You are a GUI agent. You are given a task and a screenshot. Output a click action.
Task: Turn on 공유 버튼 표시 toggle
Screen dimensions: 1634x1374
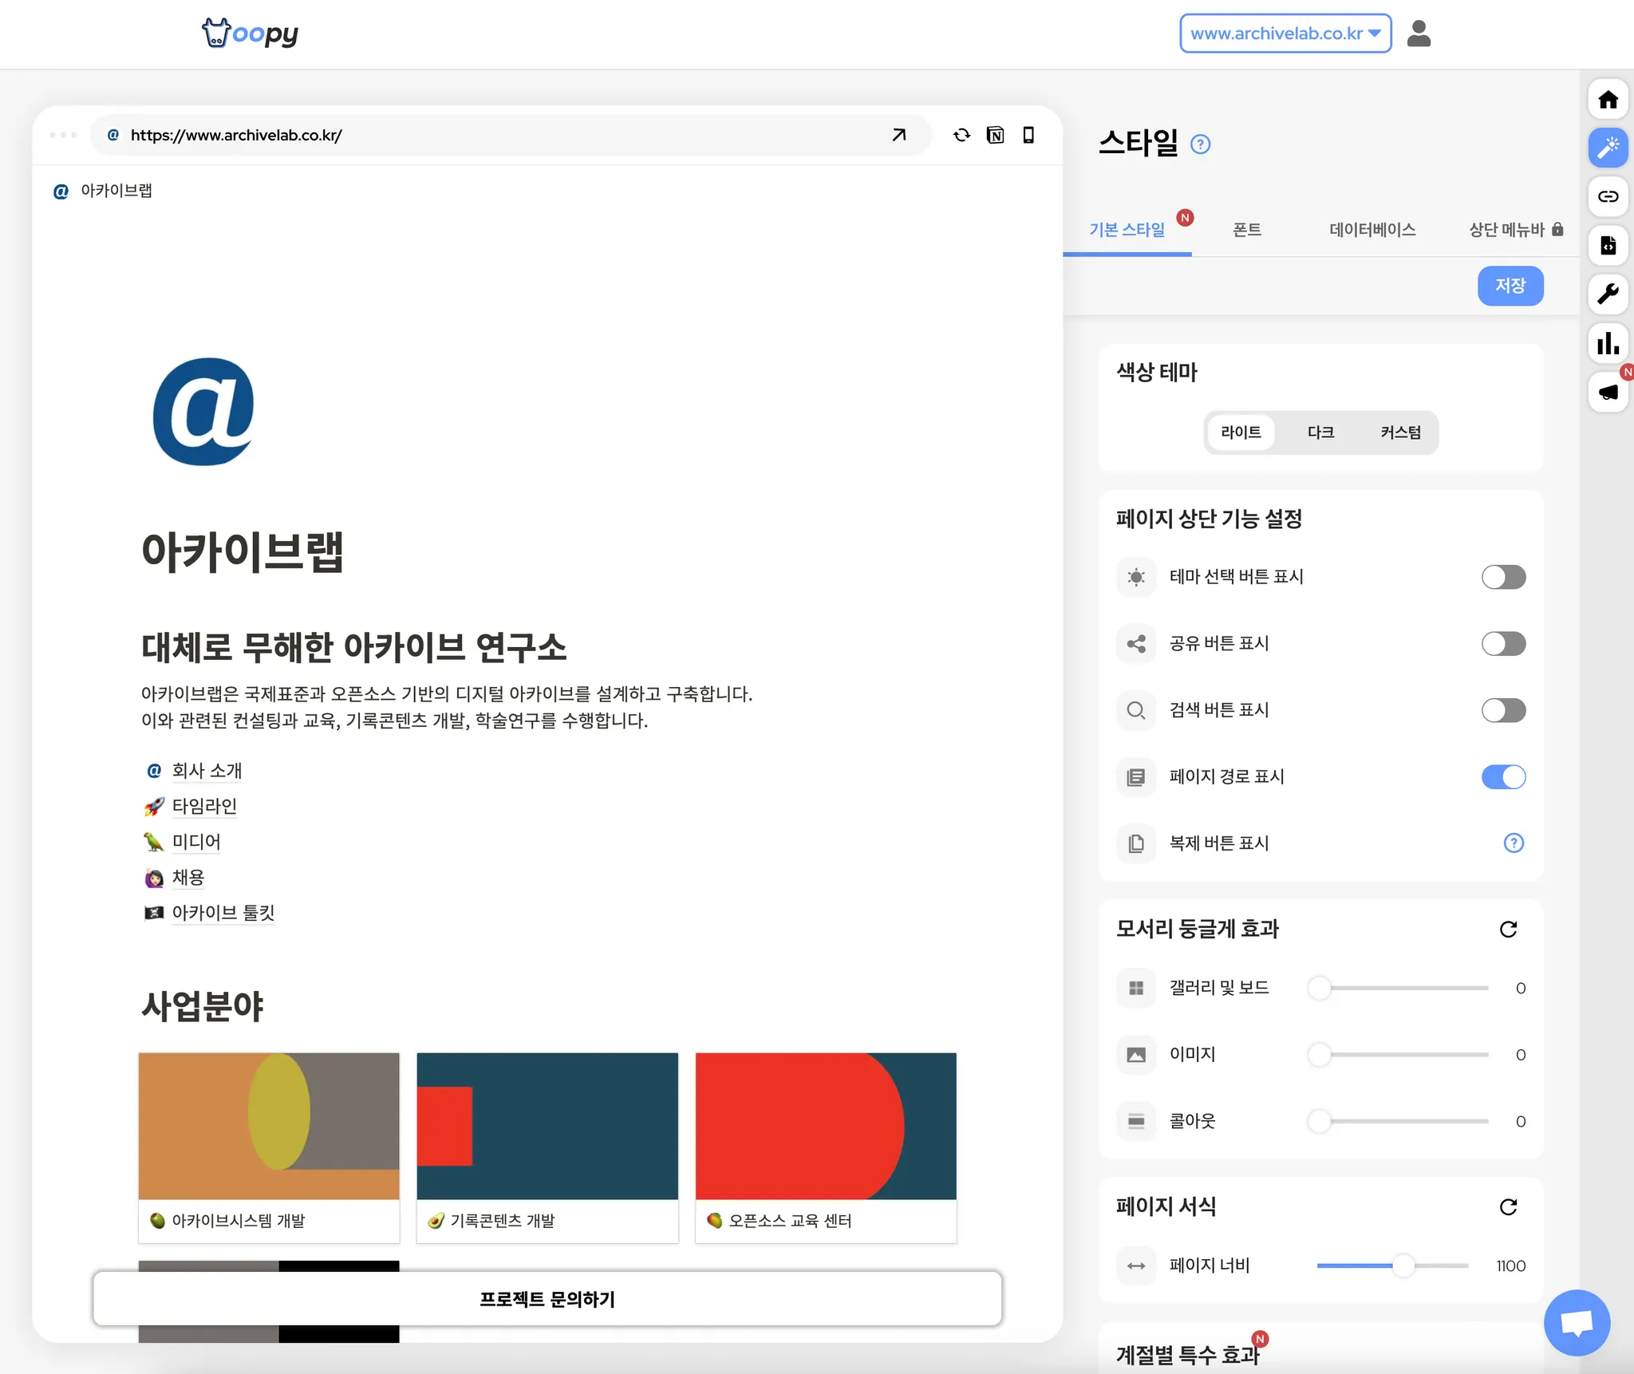1503,643
